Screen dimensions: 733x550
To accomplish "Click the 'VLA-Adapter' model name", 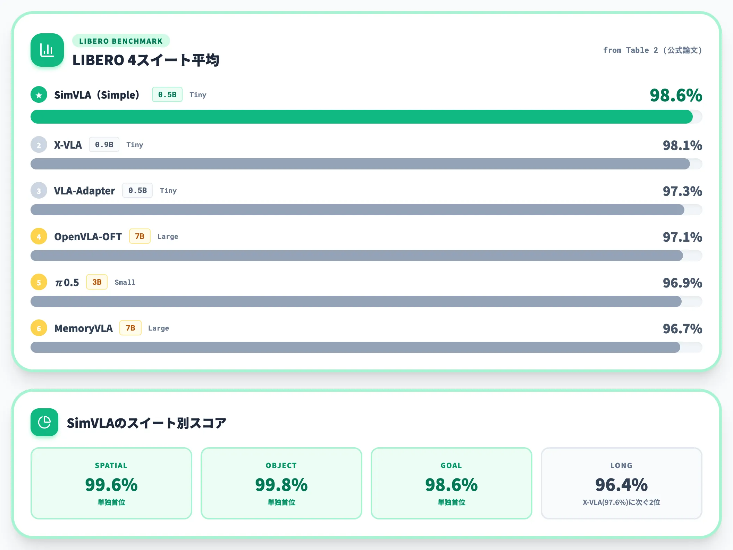I will (85, 191).
